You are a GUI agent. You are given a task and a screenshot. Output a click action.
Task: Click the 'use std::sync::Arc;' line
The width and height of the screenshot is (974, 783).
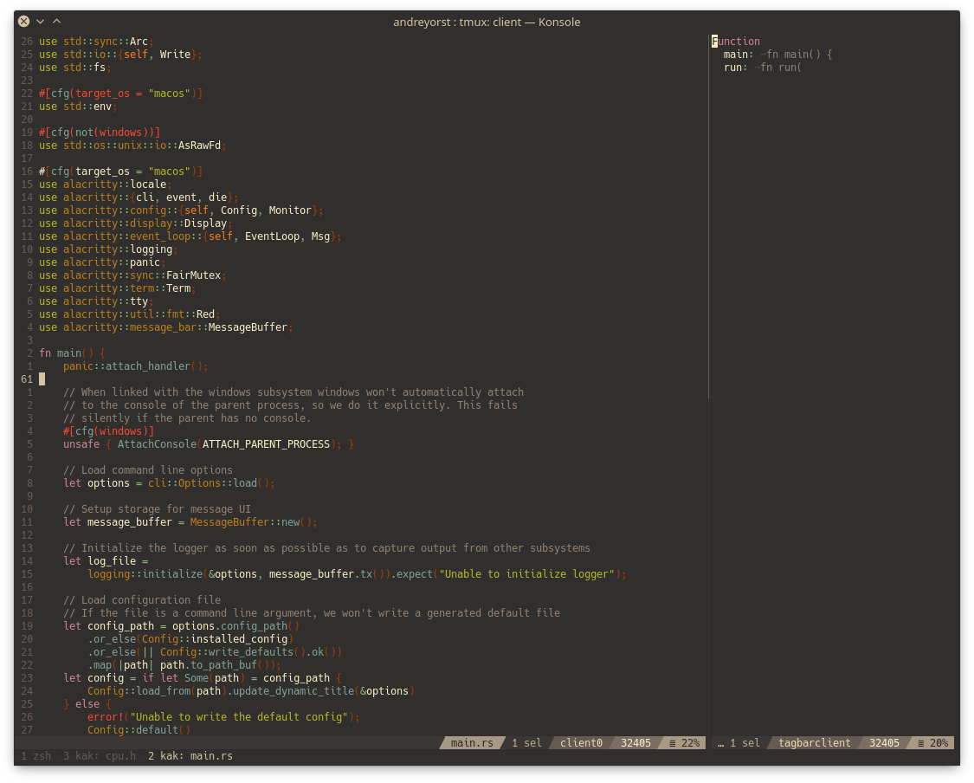pos(96,42)
